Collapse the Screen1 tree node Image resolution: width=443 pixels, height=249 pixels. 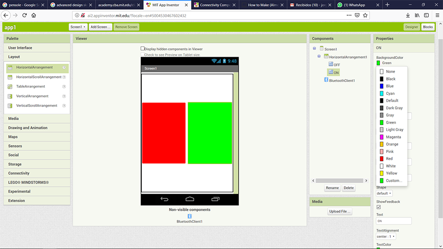[x=314, y=48]
